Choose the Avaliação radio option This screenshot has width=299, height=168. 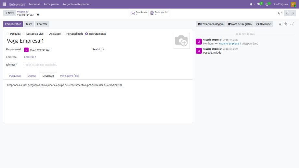click(x=47, y=34)
